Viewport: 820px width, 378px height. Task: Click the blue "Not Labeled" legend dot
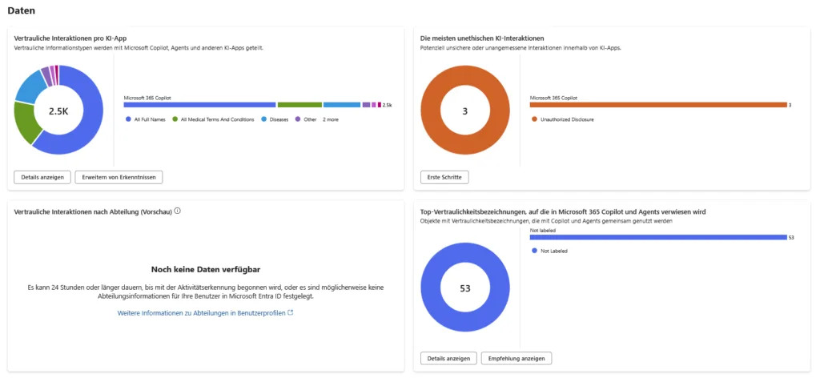coord(534,251)
